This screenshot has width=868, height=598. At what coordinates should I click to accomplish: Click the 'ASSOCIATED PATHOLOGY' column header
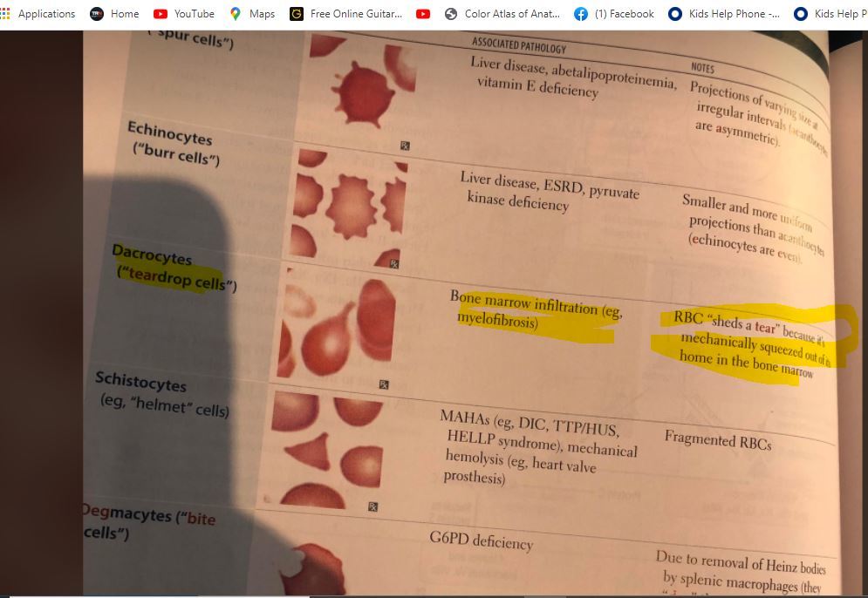pos(519,44)
